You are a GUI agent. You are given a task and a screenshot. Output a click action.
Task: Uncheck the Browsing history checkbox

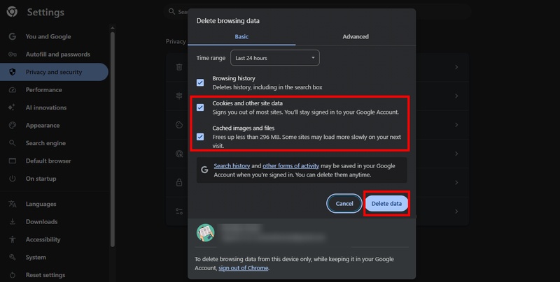[x=200, y=82]
